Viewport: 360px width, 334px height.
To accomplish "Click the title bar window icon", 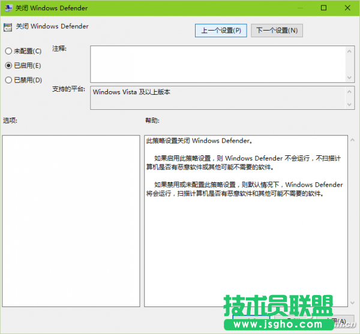I will tap(7, 8).
